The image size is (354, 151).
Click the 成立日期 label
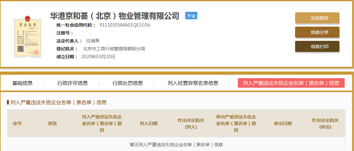click(67, 57)
